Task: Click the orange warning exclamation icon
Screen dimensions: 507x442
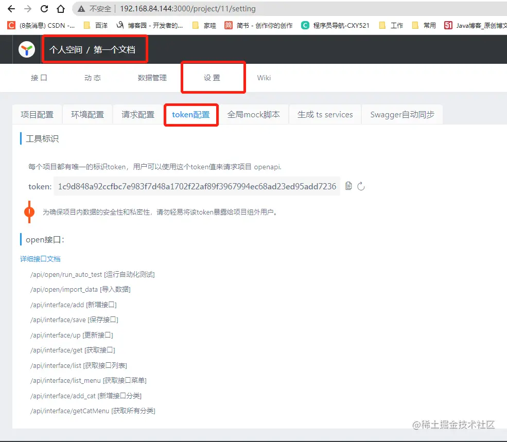Action: click(29, 211)
